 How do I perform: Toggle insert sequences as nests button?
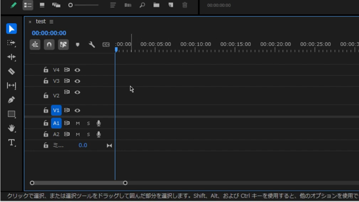(35, 45)
